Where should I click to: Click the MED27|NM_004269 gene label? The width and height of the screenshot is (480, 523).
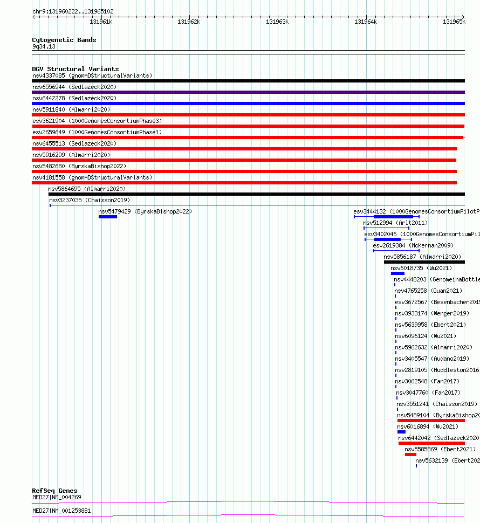tap(57, 498)
